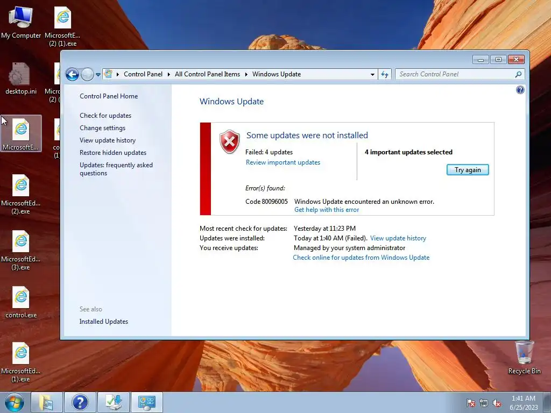
Task: Click the red error shield icon
Action: coord(229,141)
